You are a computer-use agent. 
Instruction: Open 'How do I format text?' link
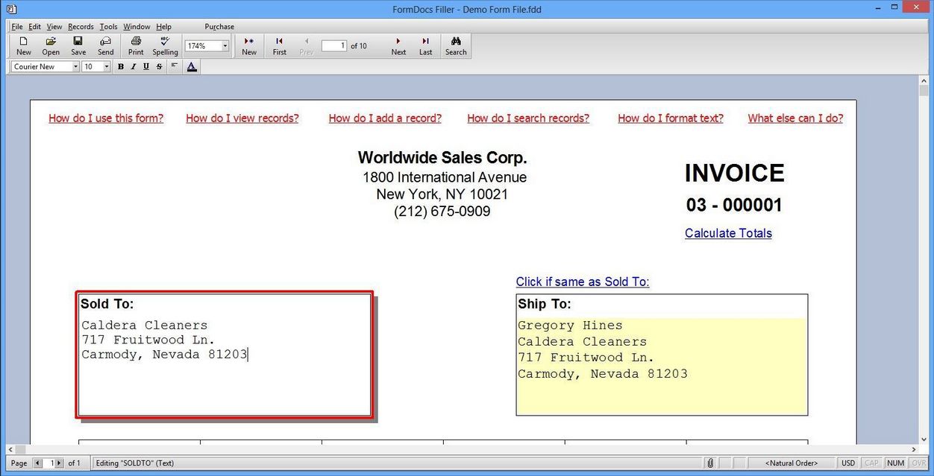pyautogui.click(x=671, y=118)
